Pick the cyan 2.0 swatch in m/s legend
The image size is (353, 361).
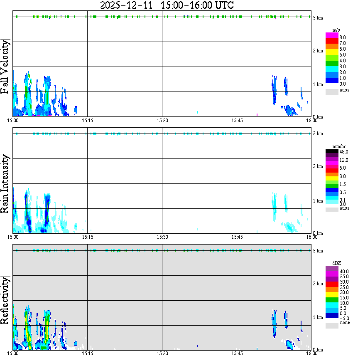332,69
